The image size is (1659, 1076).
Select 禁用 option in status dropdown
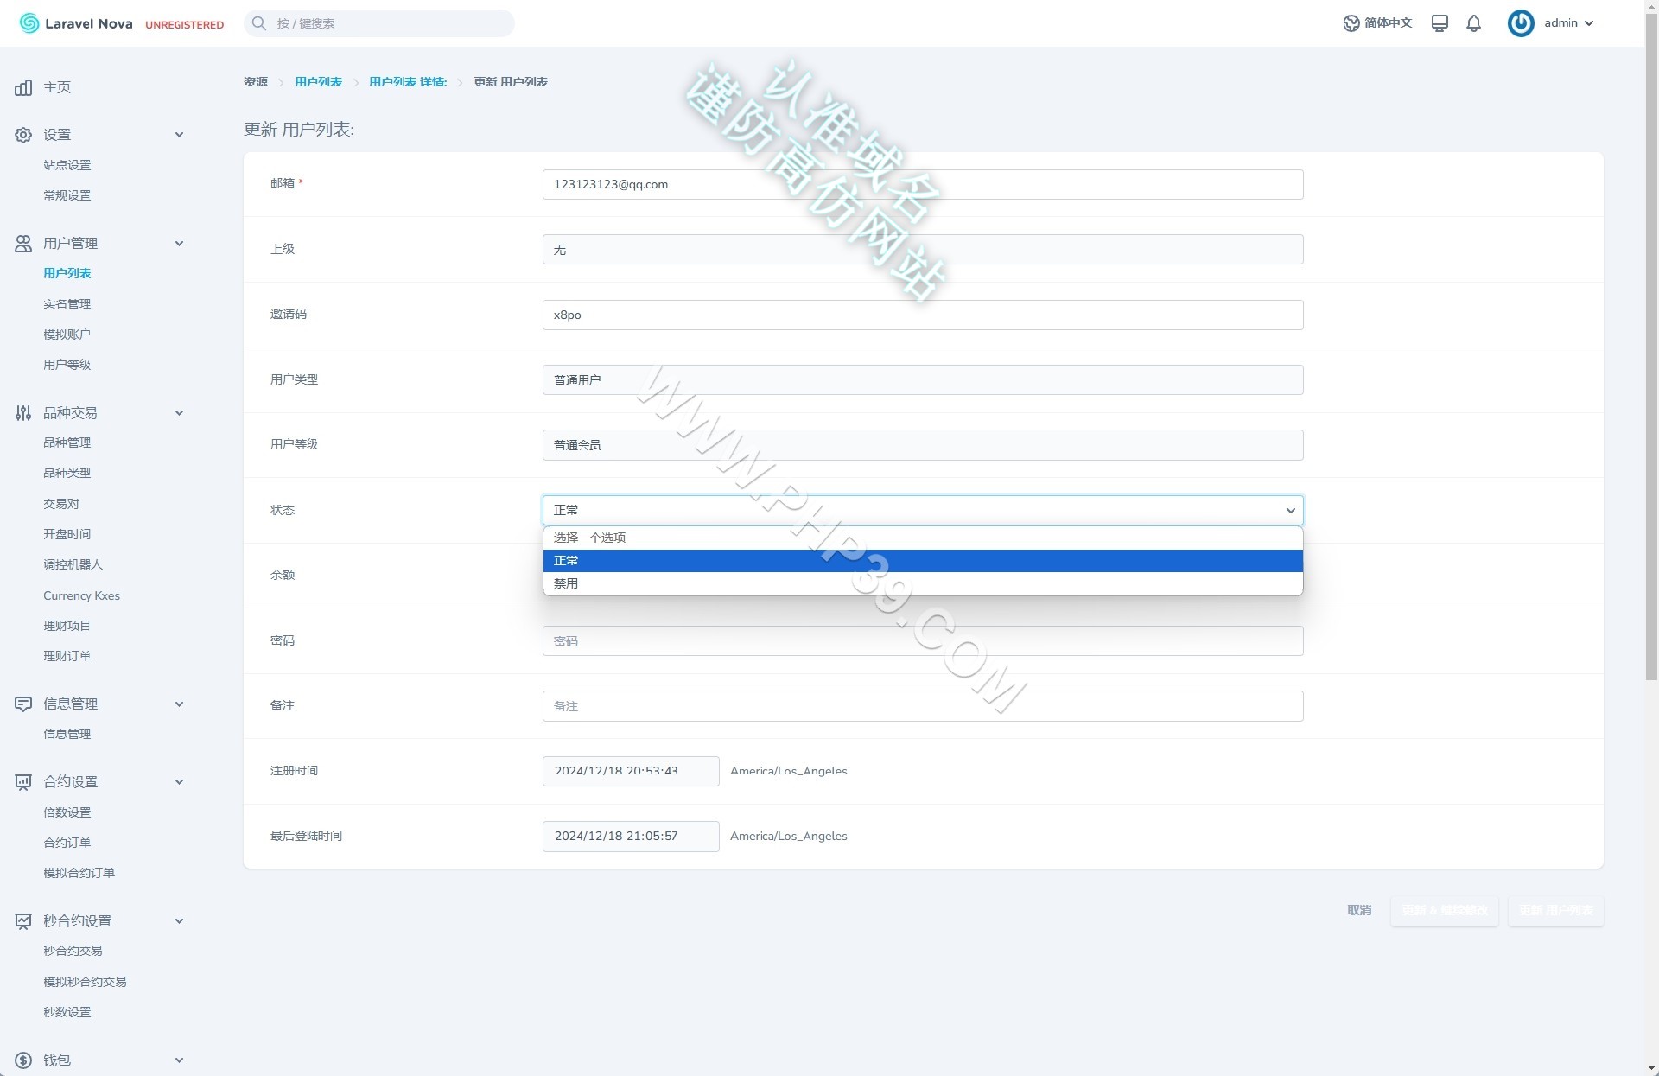[923, 583]
